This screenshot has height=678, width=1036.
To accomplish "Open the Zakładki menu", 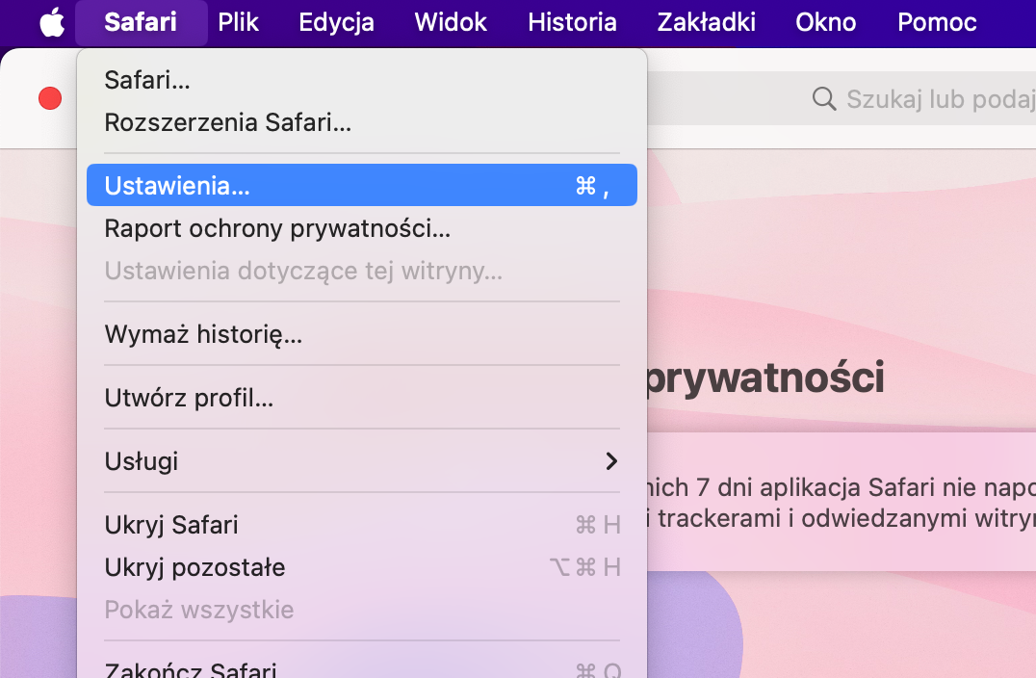I will coord(707,22).
